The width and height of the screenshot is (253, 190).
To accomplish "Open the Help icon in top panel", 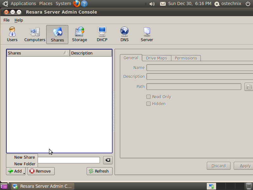I will (84, 4).
